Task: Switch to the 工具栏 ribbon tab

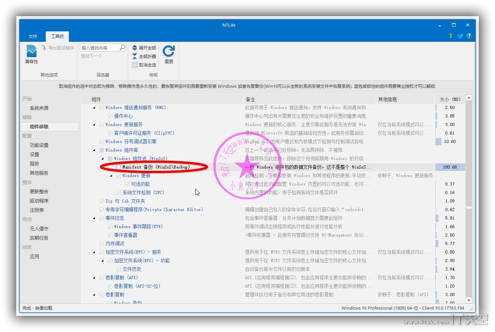Action: pyautogui.click(x=57, y=36)
